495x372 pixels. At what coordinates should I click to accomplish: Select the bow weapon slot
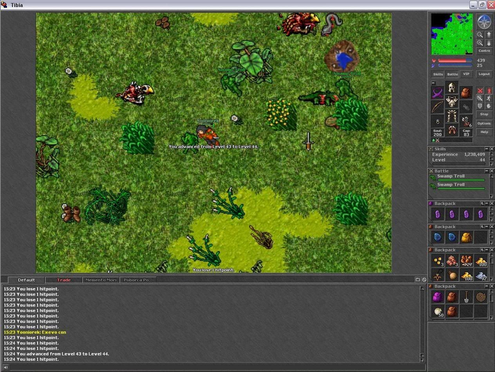[x=438, y=107]
